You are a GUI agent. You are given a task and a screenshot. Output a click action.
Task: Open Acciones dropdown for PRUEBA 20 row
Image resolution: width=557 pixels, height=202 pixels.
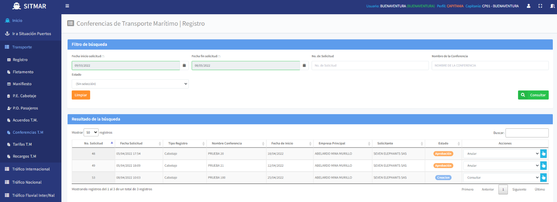coord(501,154)
